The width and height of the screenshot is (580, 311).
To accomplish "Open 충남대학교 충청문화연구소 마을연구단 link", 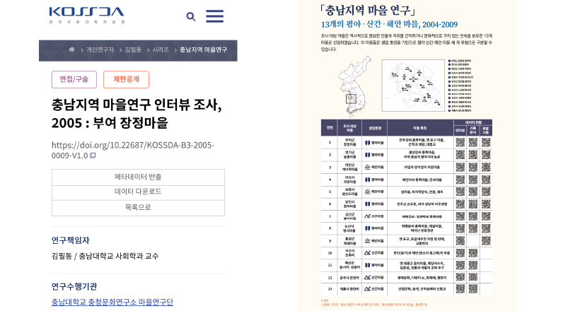I will click(x=112, y=302).
